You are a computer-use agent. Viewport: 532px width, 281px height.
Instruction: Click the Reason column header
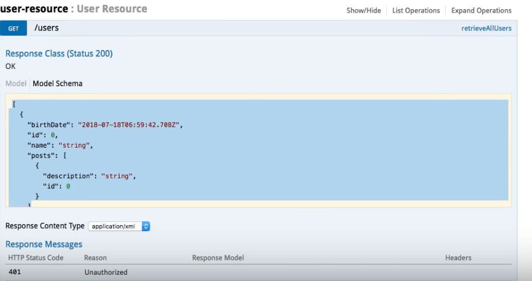click(x=96, y=257)
